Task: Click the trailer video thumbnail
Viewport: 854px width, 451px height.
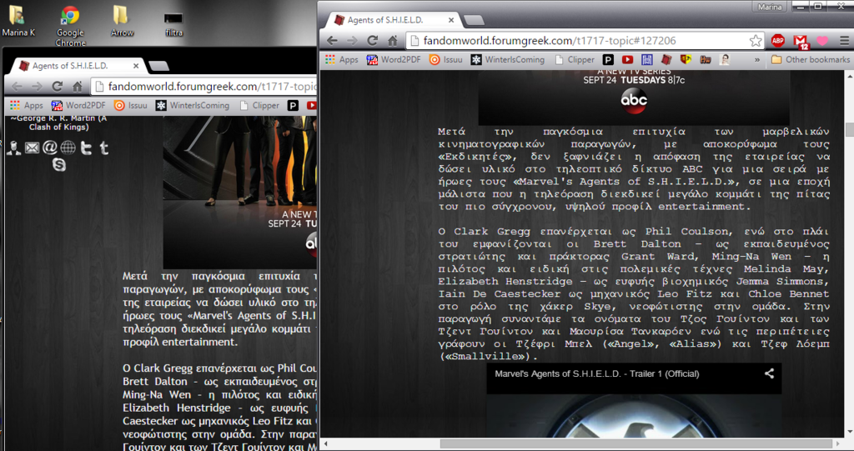Action: click(x=634, y=416)
